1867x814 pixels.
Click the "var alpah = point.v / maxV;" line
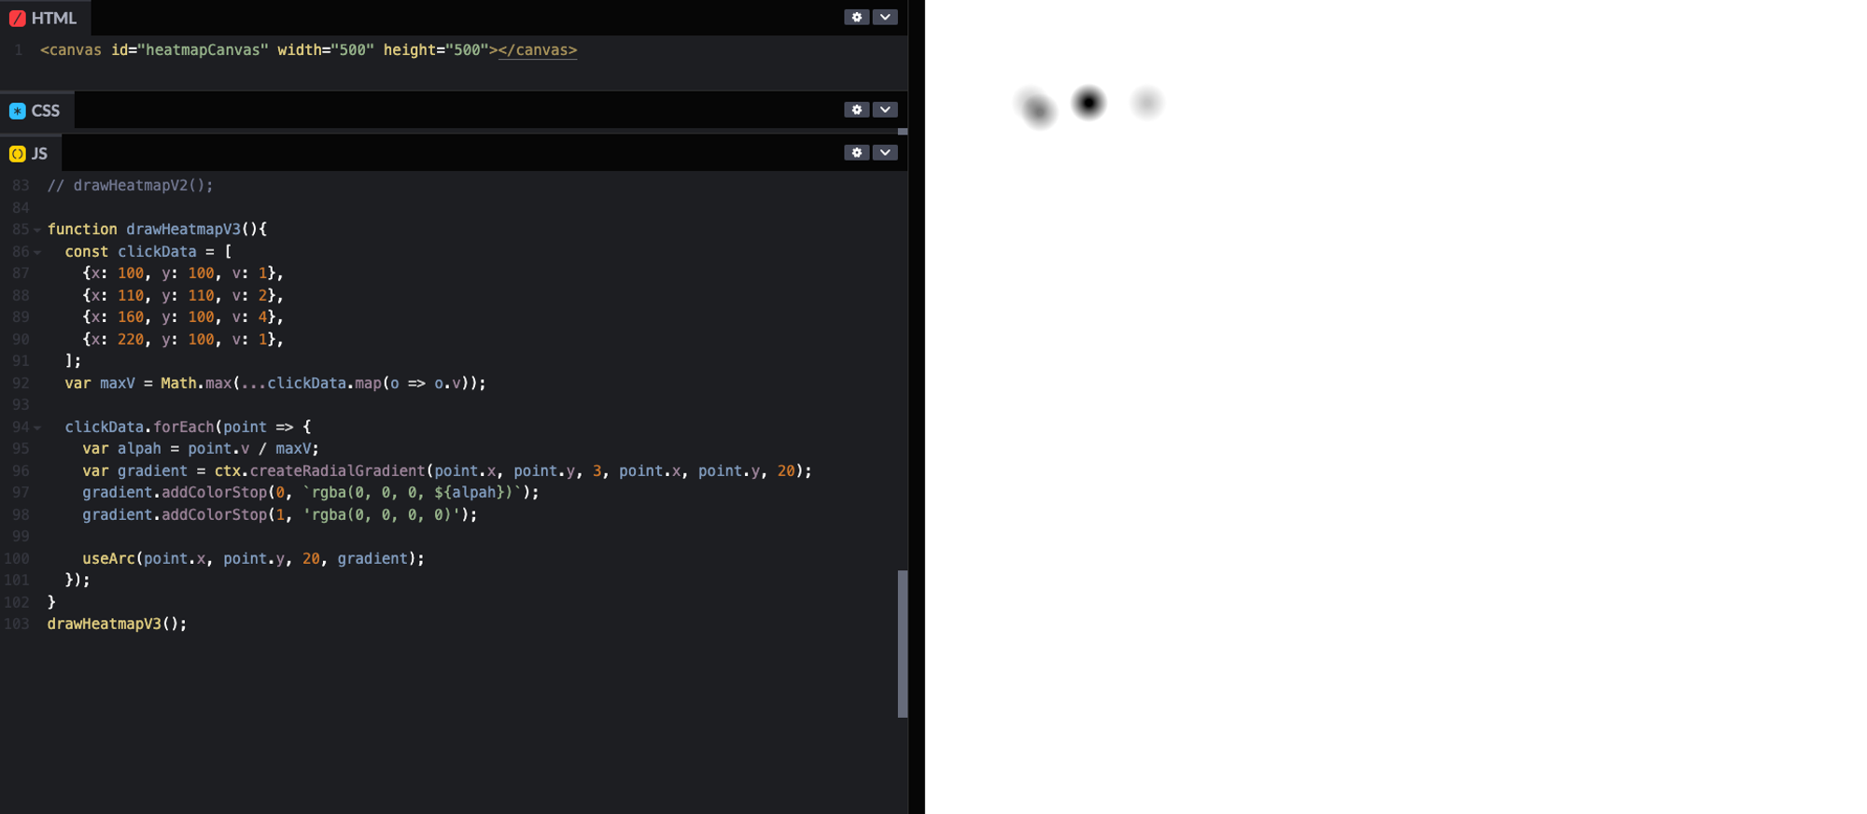[201, 448]
